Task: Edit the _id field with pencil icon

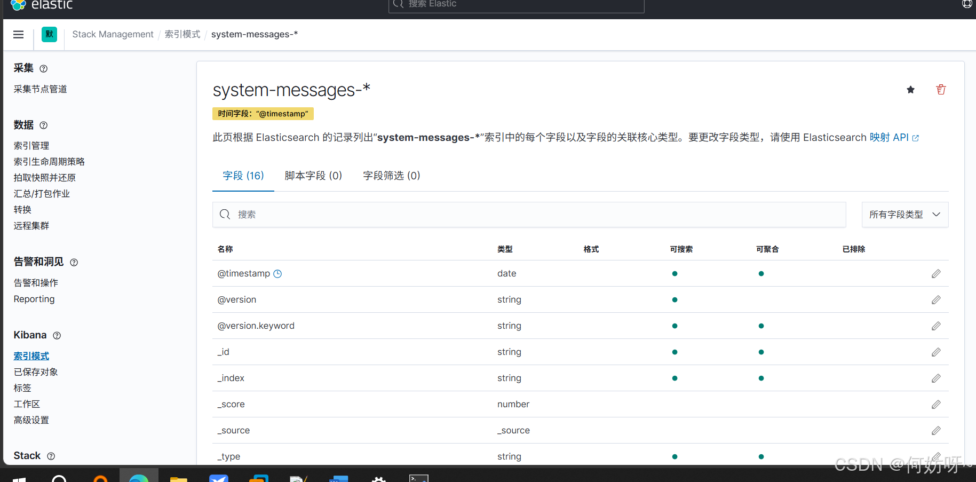Action: 936,352
